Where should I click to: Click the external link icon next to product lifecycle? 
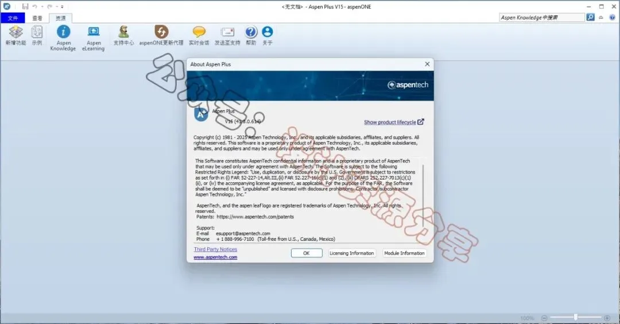pos(421,122)
